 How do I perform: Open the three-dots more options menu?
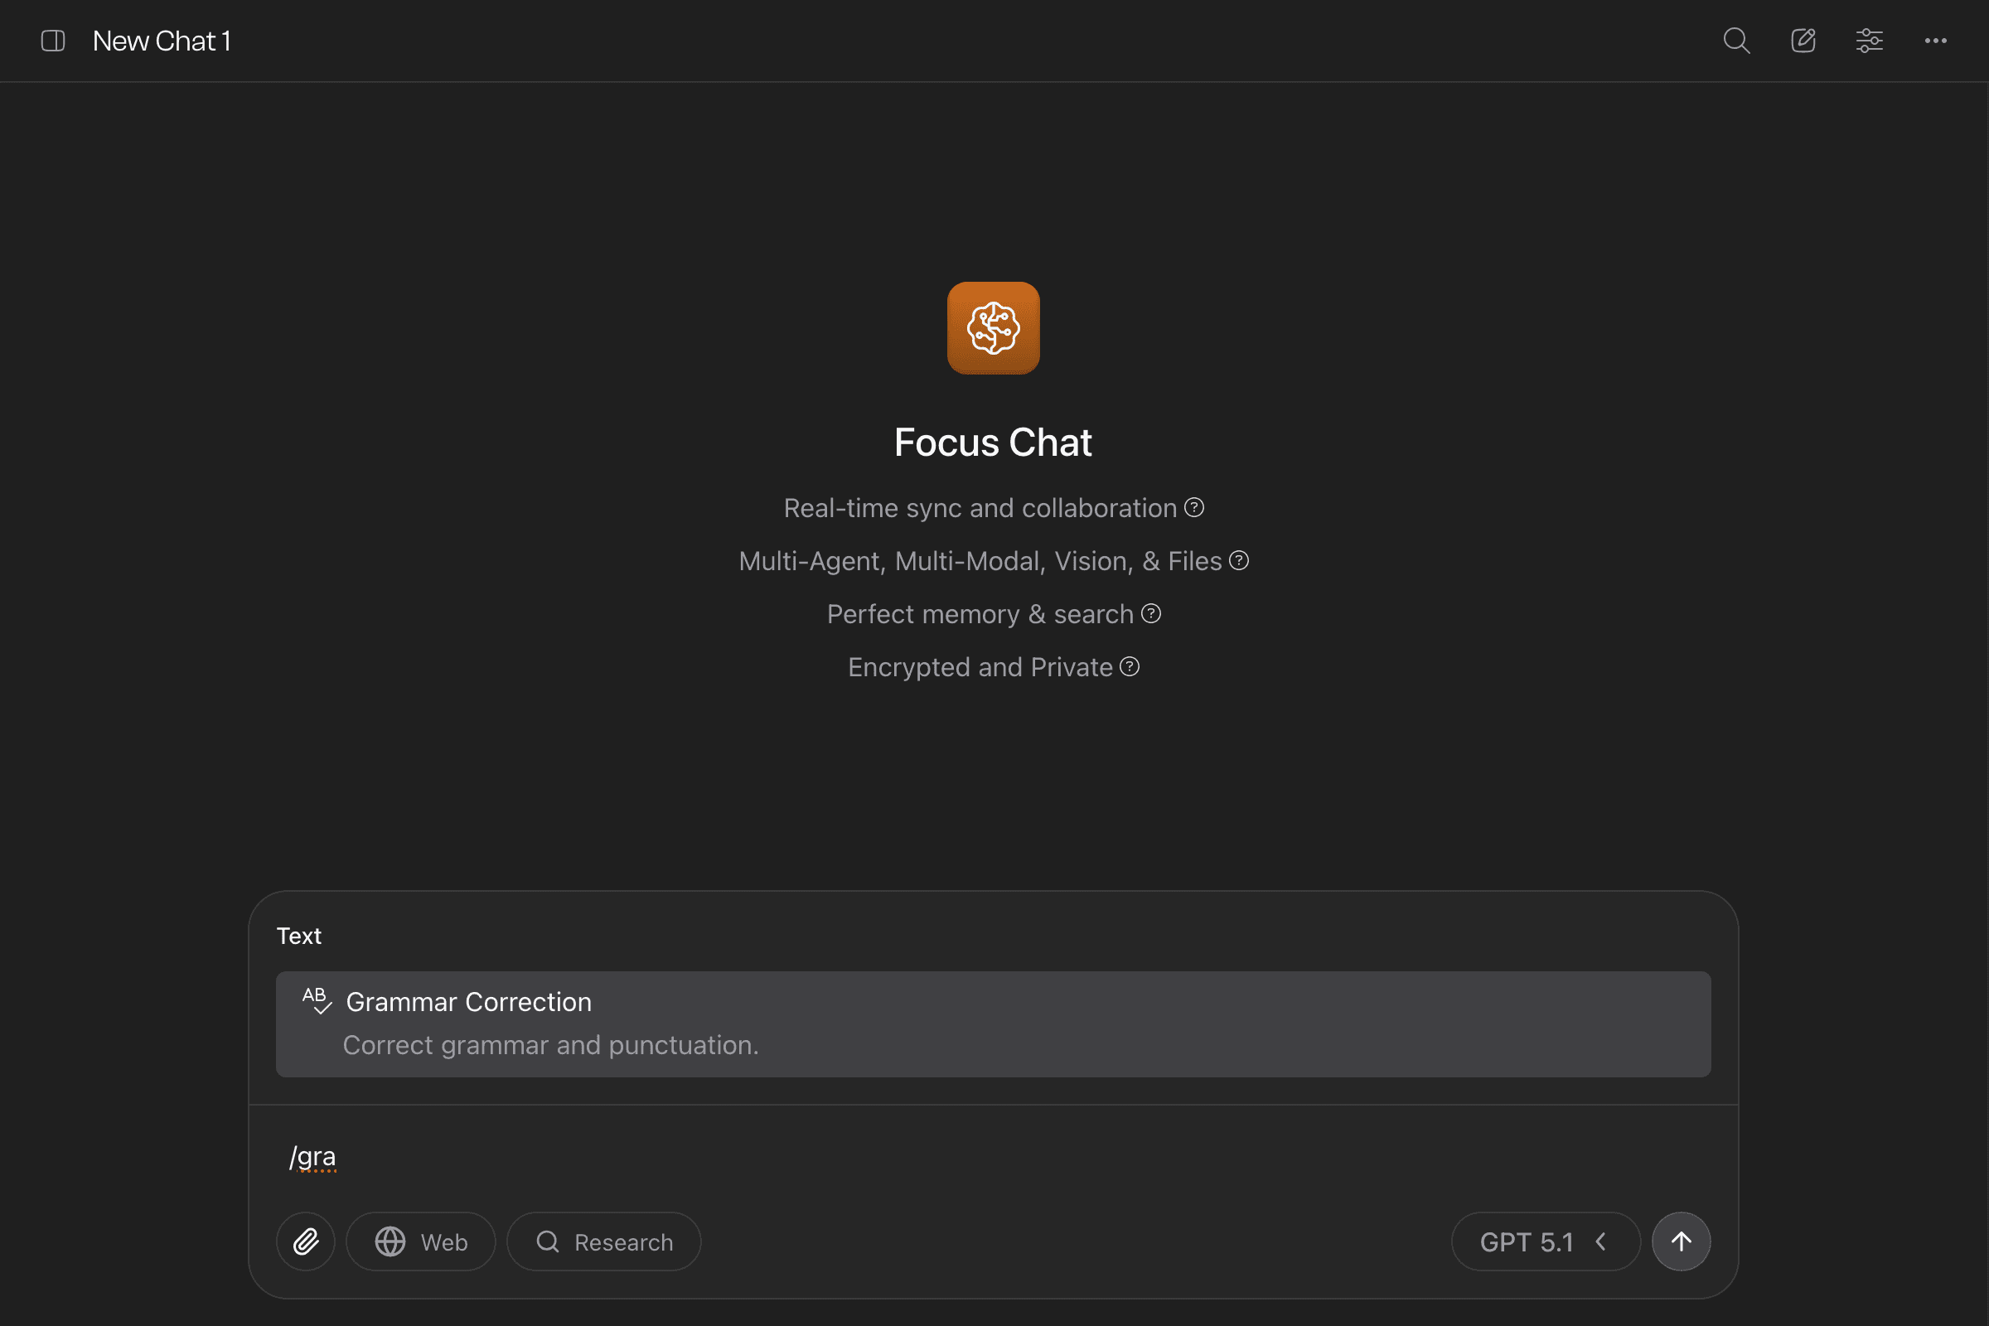click(1936, 41)
